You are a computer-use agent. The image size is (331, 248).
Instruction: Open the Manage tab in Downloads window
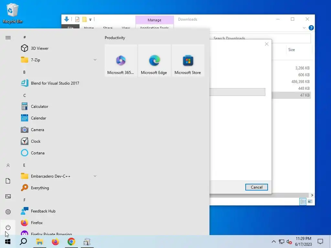click(x=155, y=20)
